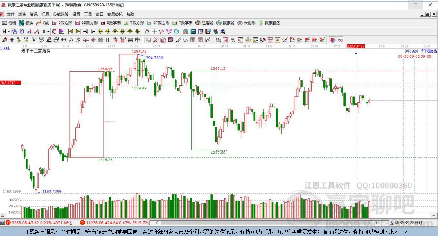Open the 窗口 menu
Image resolution: width=438 pixels, height=236 pixels.
click(x=99, y=14)
